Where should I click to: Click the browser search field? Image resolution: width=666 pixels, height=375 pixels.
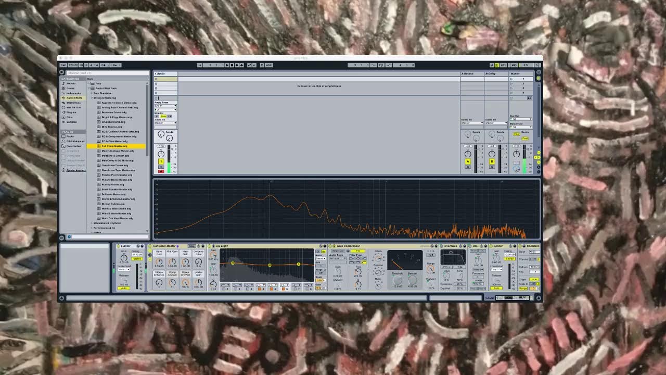tap(107, 73)
